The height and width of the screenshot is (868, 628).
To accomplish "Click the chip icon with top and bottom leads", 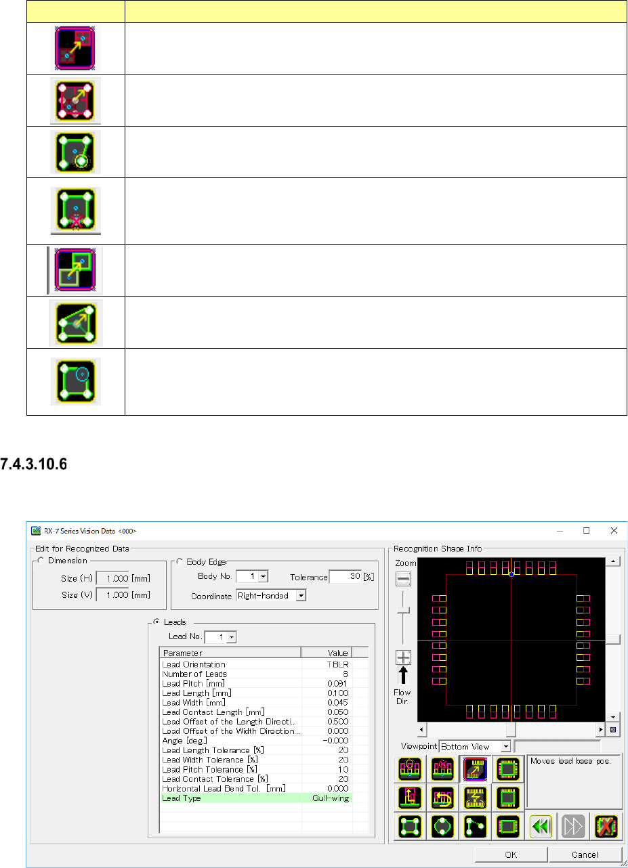I will (x=508, y=798).
